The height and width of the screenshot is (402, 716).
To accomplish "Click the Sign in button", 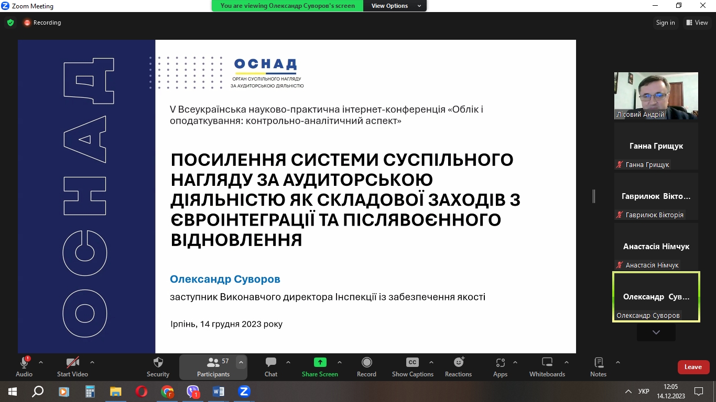I will (x=665, y=23).
